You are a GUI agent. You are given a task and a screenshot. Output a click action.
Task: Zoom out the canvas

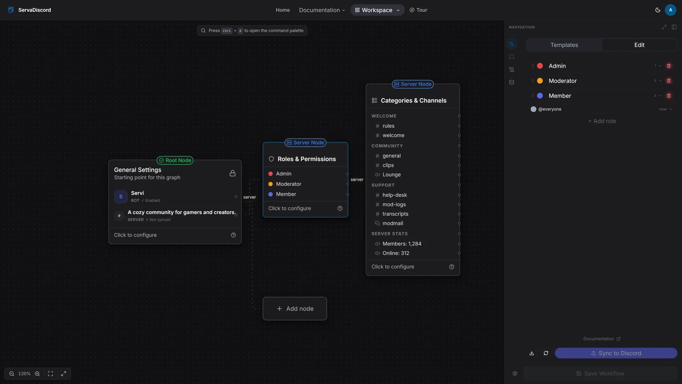[x=12, y=374]
